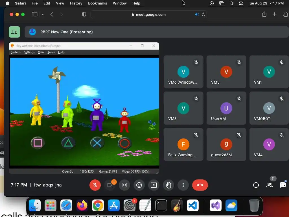Click the blue Cross button in the game

[97, 143]
